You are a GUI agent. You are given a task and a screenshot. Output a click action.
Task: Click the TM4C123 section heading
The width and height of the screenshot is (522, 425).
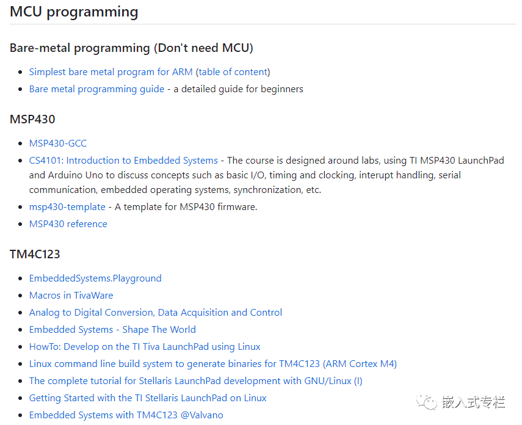(35, 255)
